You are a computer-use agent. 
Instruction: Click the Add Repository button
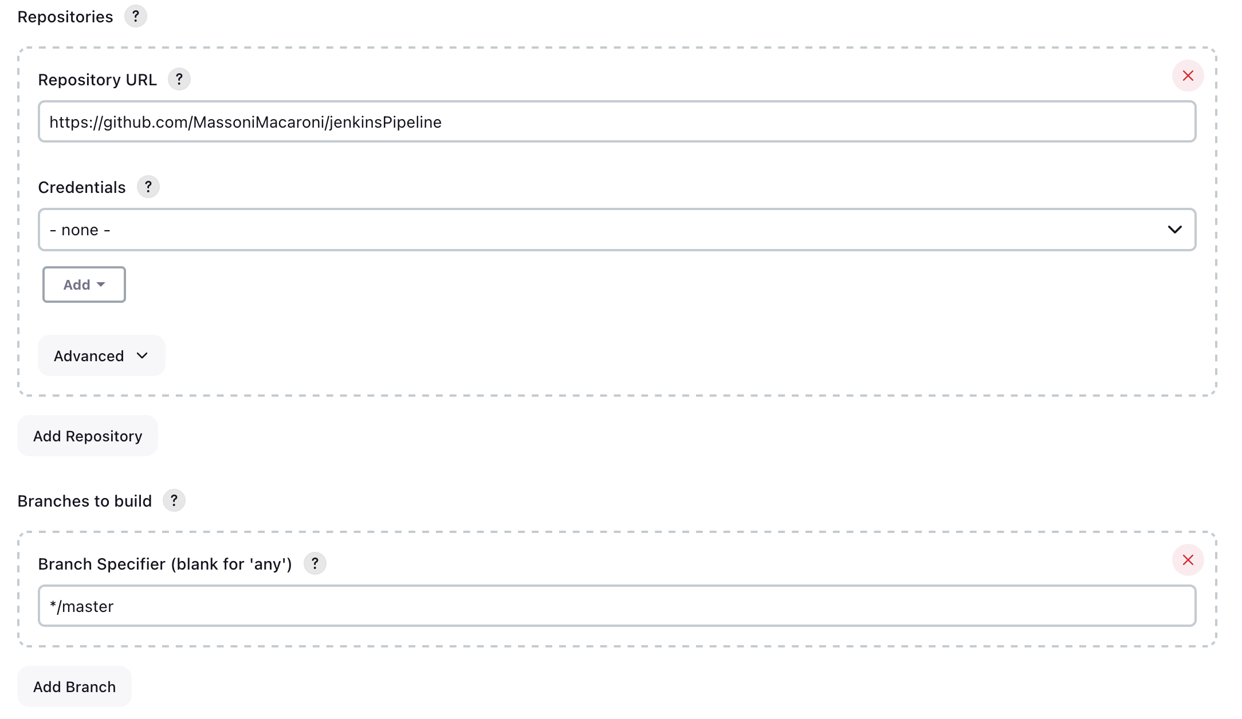(88, 436)
